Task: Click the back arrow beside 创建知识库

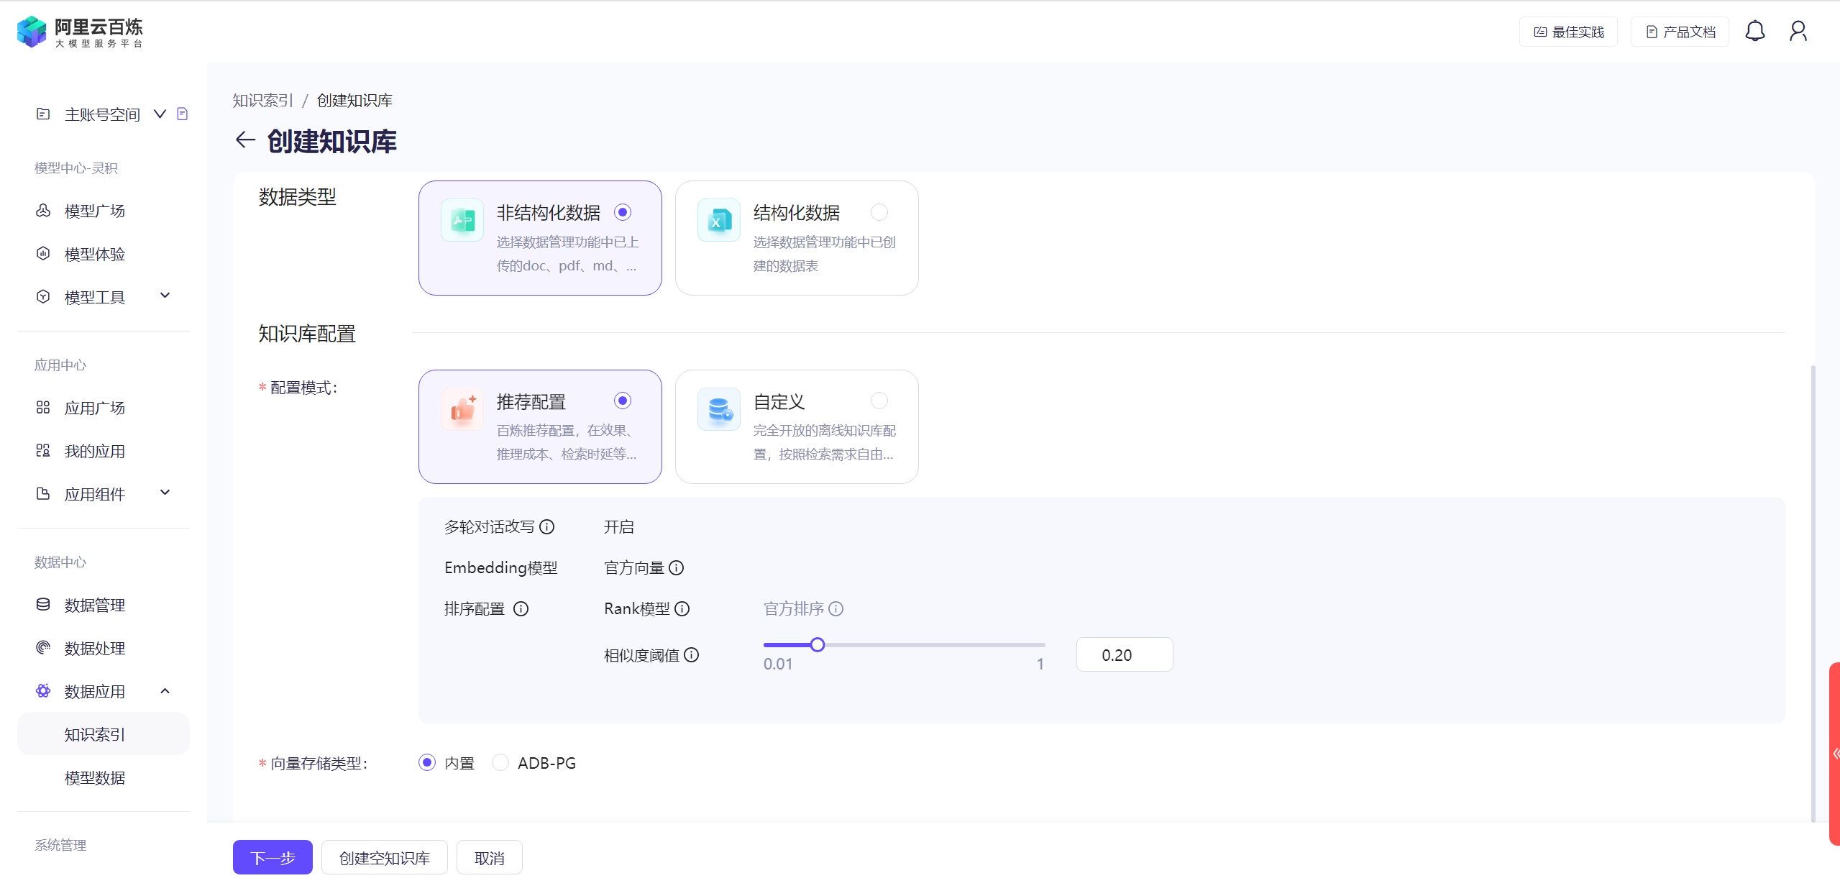Action: pos(245,140)
